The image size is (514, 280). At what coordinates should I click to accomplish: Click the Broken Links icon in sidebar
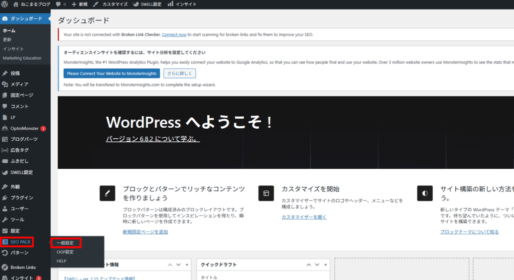coord(5,267)
